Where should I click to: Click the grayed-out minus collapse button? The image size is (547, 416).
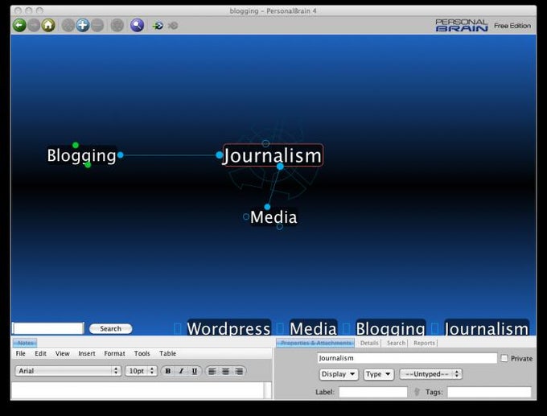97,26
